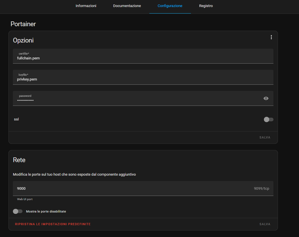
Task: Open the Registro tab
Action: pos(206,6)
